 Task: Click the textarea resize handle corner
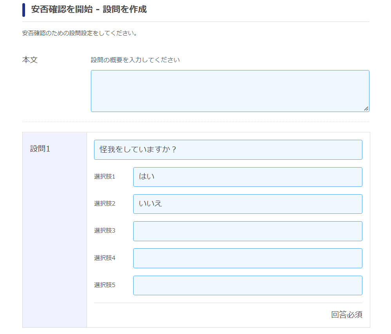[366, 109]
